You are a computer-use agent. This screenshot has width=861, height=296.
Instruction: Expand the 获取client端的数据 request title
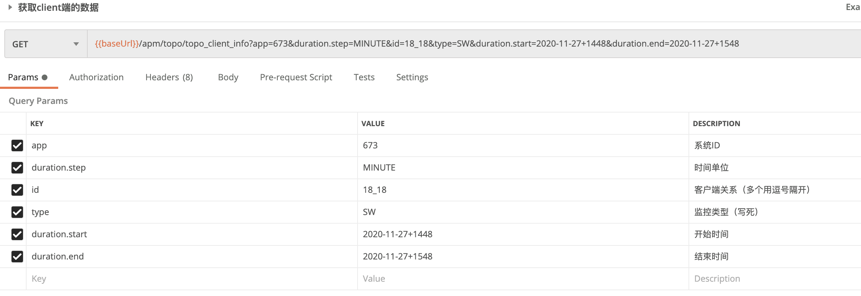tap(10, 7)
